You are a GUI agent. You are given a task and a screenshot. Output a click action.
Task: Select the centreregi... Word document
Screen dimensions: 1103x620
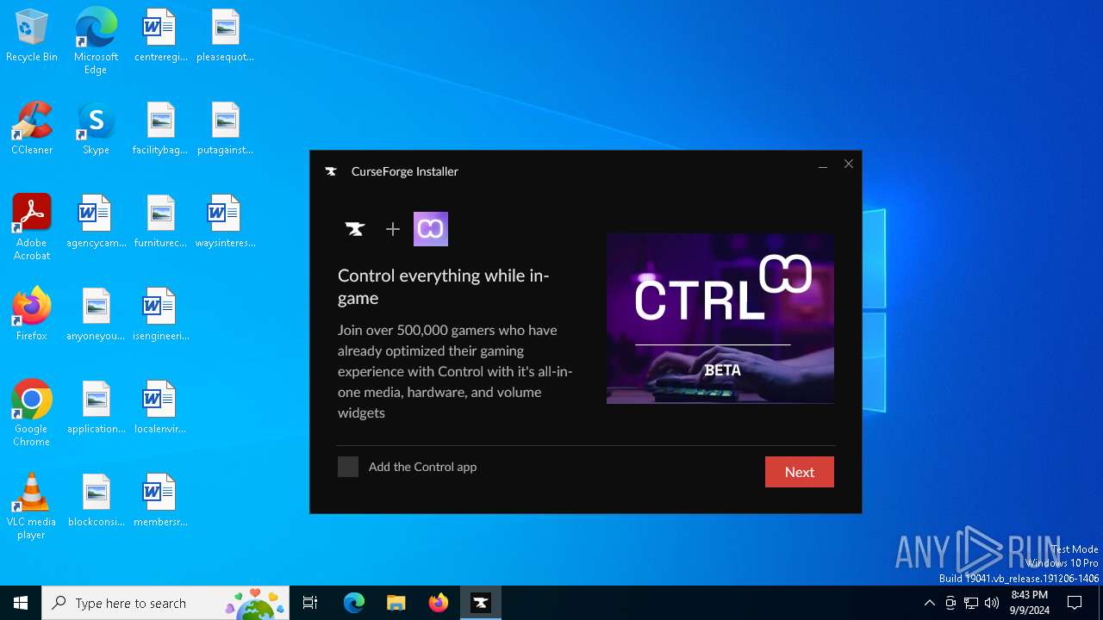click(160, 36)
